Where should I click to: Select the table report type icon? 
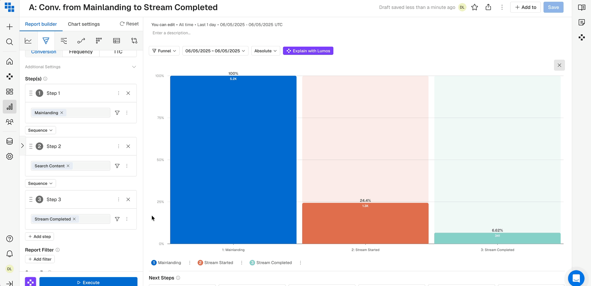[117, 41]
